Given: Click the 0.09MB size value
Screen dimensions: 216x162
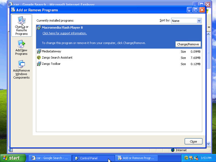Looking at the screenshot, I should click(195, 52).
